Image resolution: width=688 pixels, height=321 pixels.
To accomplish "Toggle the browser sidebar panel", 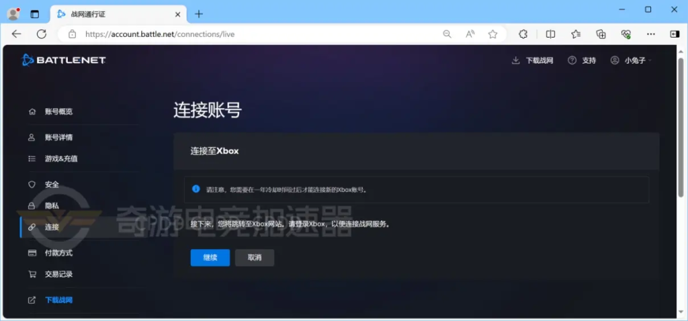I will coord(675,34).
